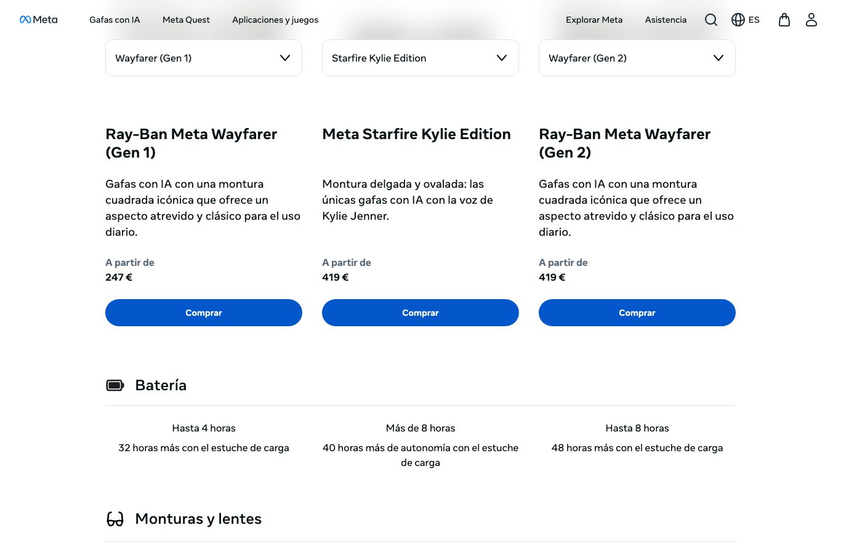Click the glasses icon beside Monturas y lentes

115,519
